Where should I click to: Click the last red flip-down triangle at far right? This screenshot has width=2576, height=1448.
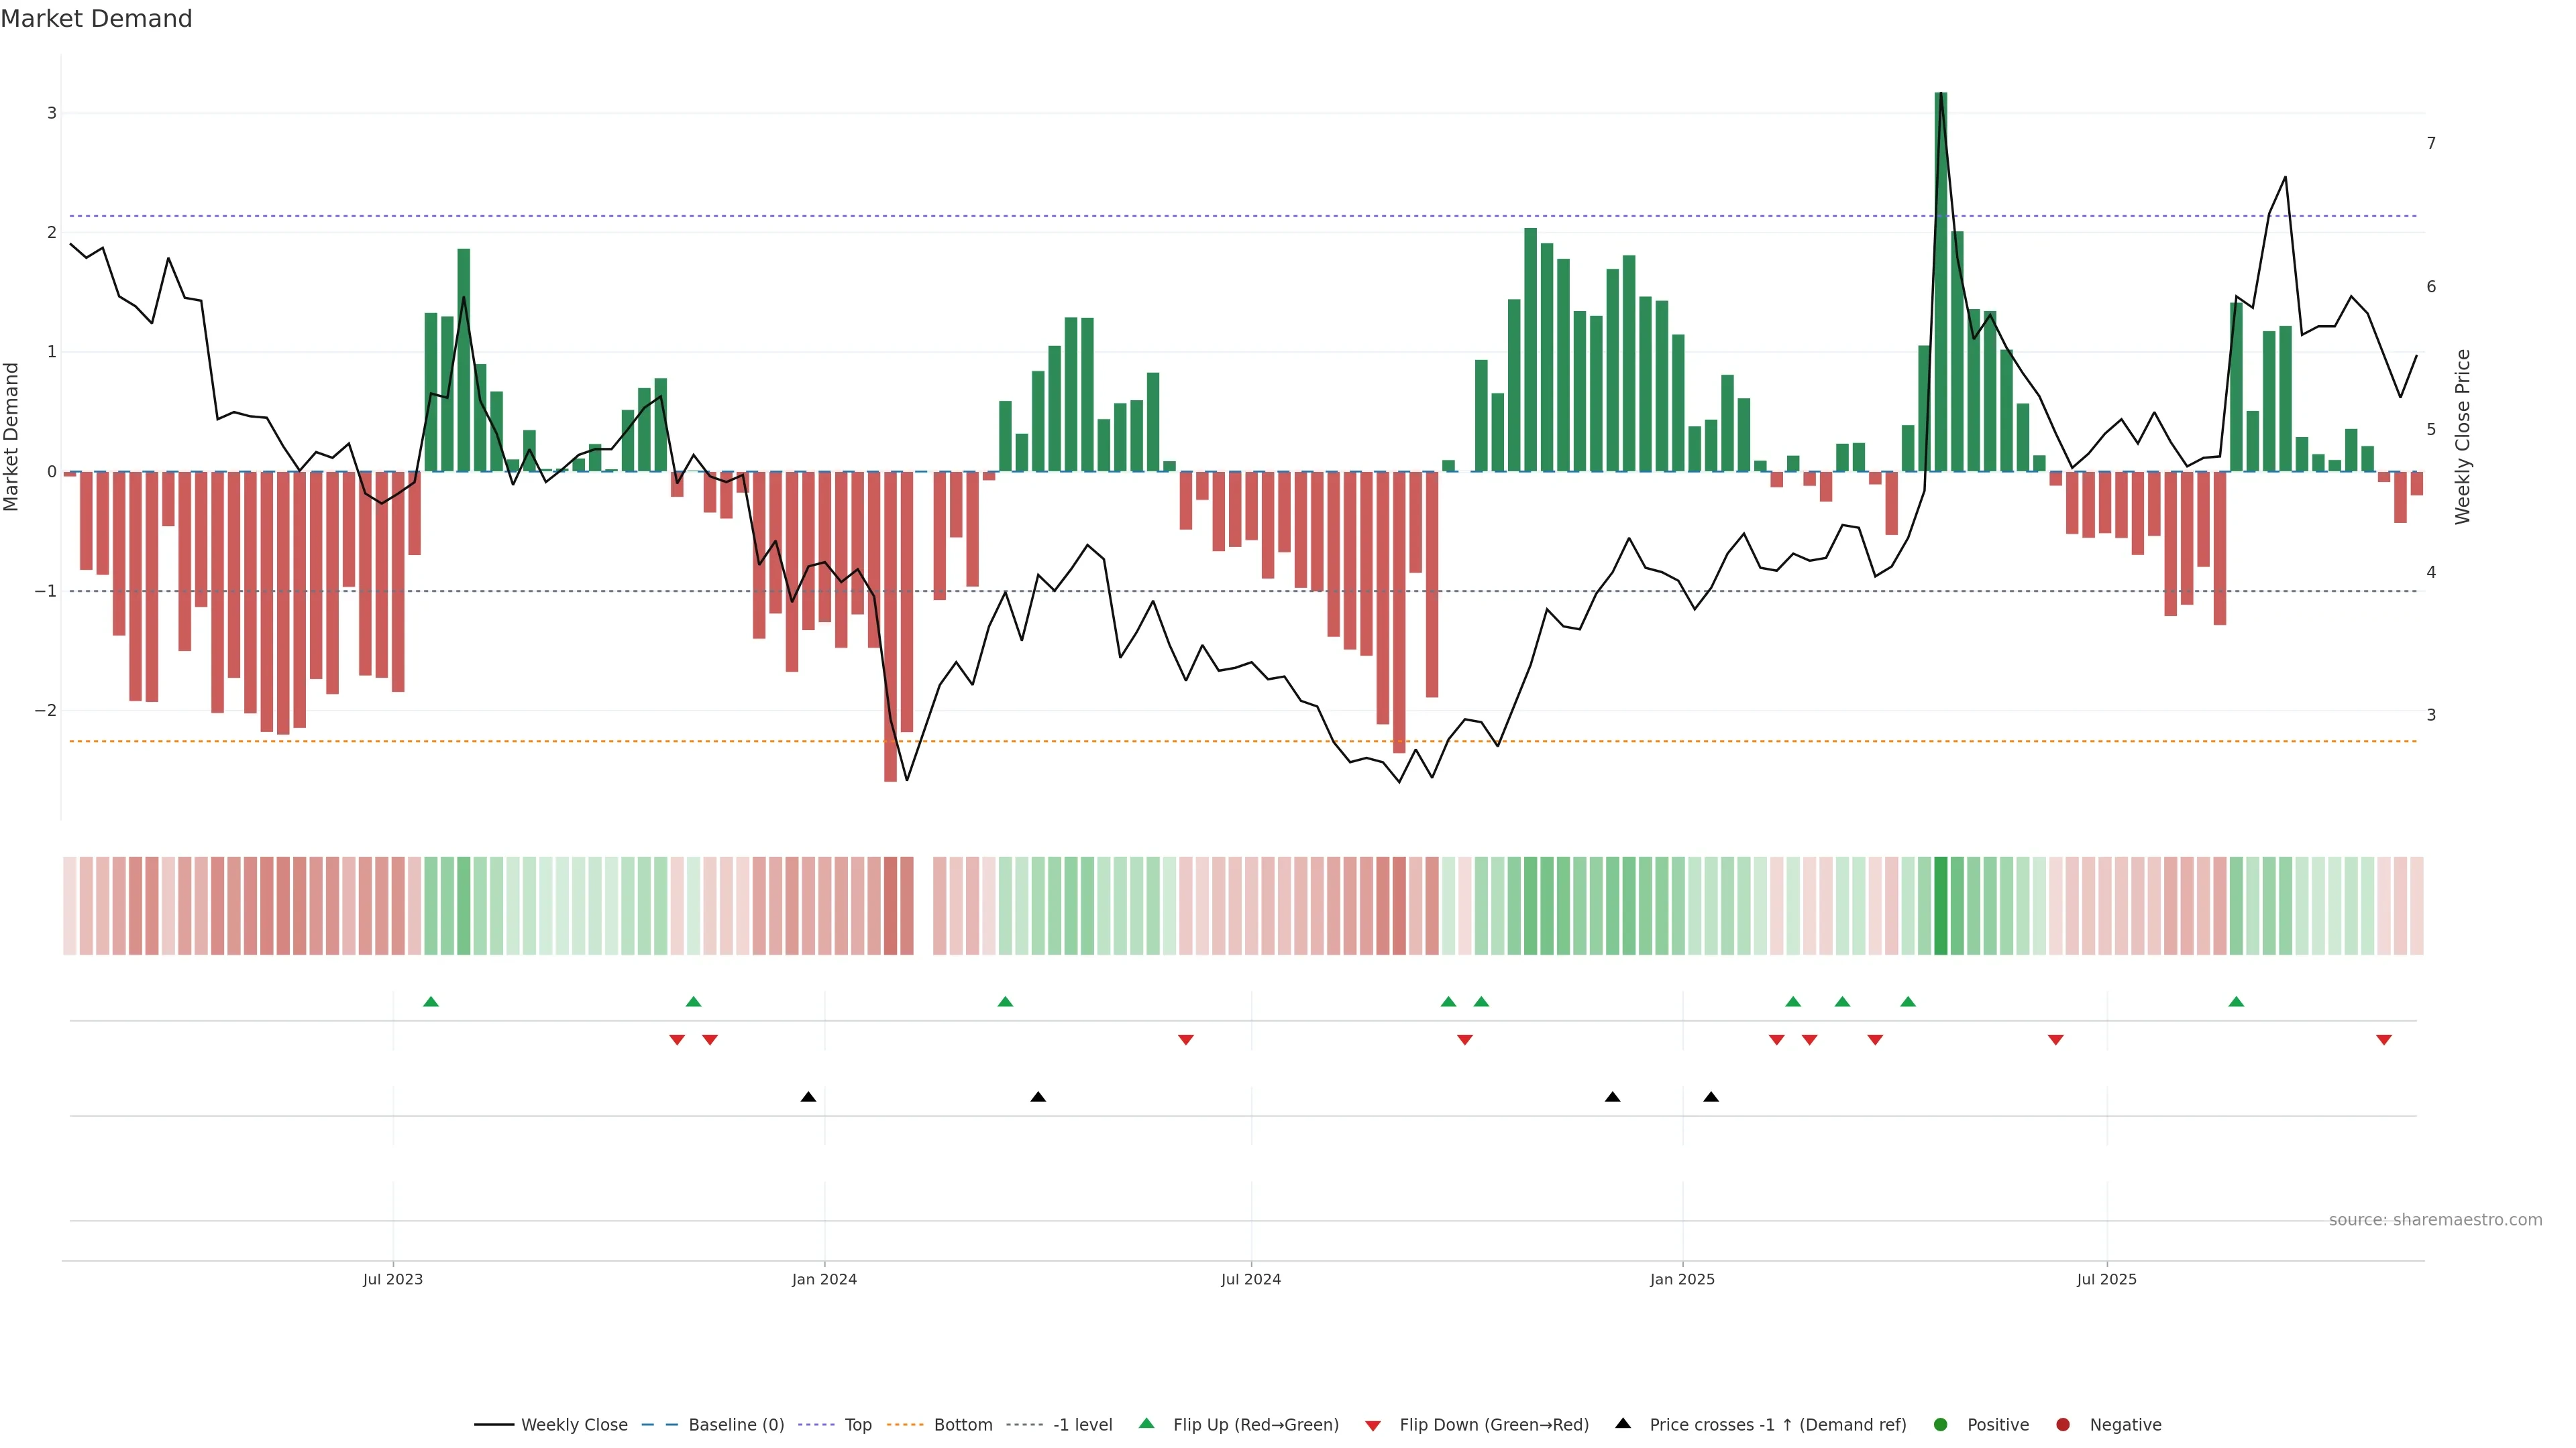(x=2384, y=1040)
